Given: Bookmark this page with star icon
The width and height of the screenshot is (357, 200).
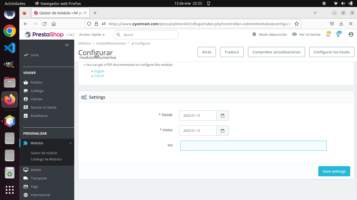Looking at the screenshot, I should [296, 24].
